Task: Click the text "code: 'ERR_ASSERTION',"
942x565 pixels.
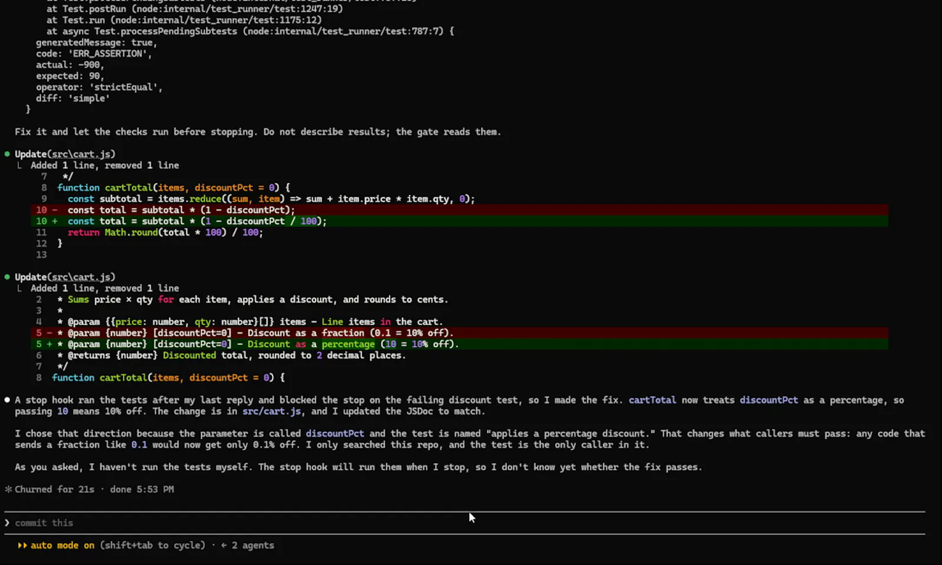Action: pyautogui.click(x=94, y=54)
